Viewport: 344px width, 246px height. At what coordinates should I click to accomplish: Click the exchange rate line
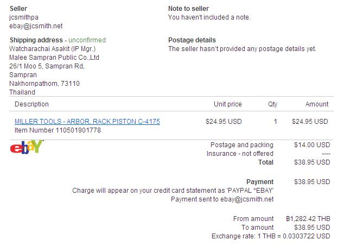[x=271, y=236]
